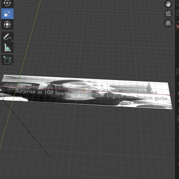Select the Measure ruler tool

pyautogui.click(x=7, y=47)
